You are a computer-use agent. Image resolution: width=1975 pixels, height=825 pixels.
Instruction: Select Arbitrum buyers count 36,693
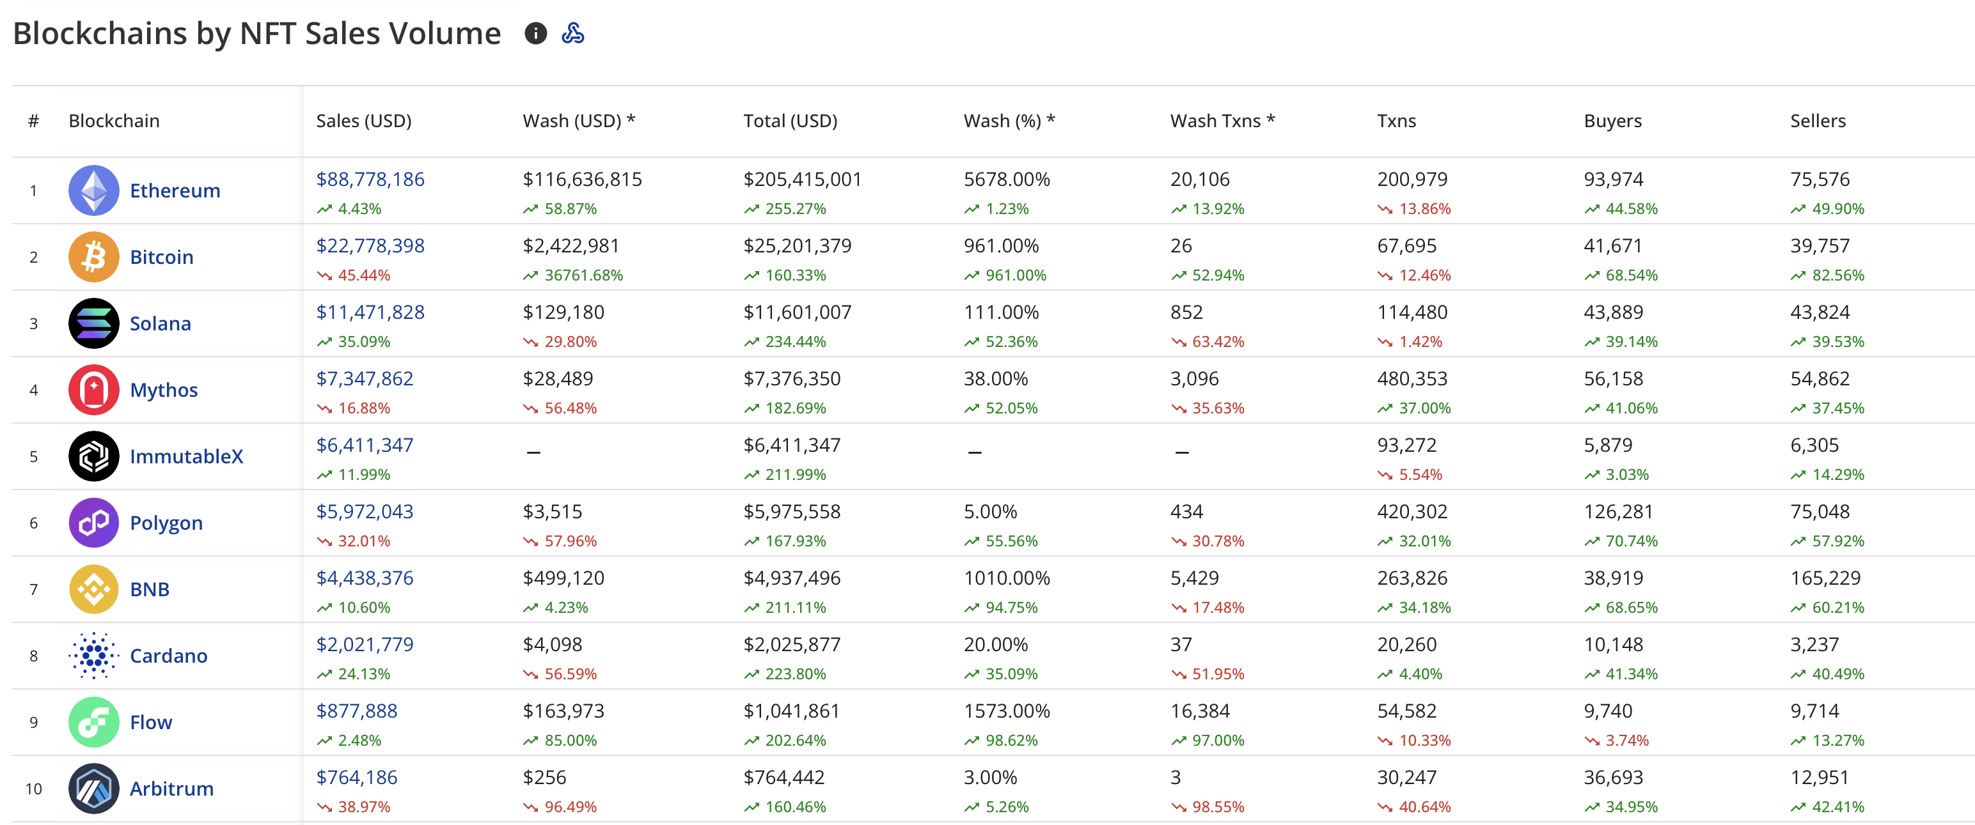pos(1613,778)
